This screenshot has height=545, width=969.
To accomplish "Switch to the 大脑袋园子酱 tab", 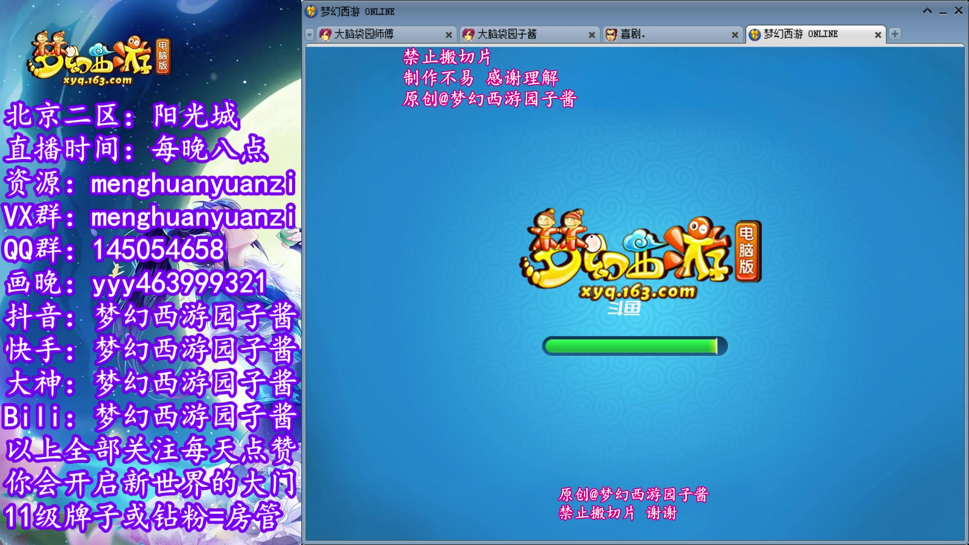I will [x=529, y=34].
